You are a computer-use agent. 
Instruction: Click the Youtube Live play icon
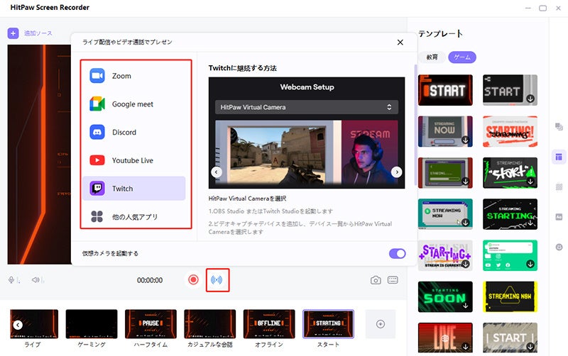coord(97,160)
